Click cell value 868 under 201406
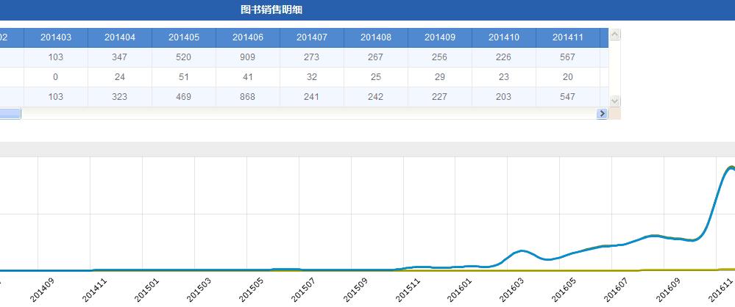The image size is (735, 307). pos(247,97)
